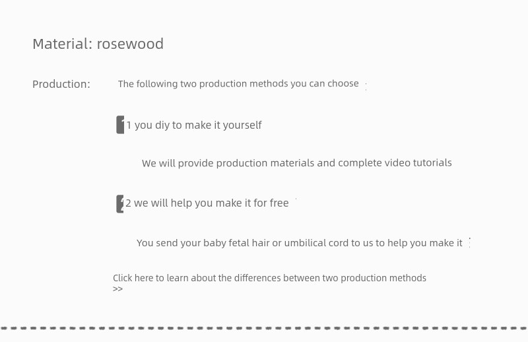This screenshot has width=528, height=342.
Task: Click 'two production methods' in the bottom link
Action: tap(374, 278)
